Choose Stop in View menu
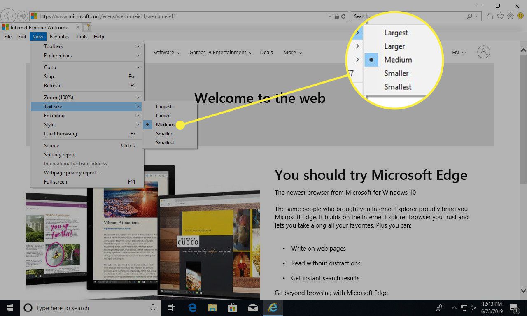This screenshot has height=316, width=527. 87,77
